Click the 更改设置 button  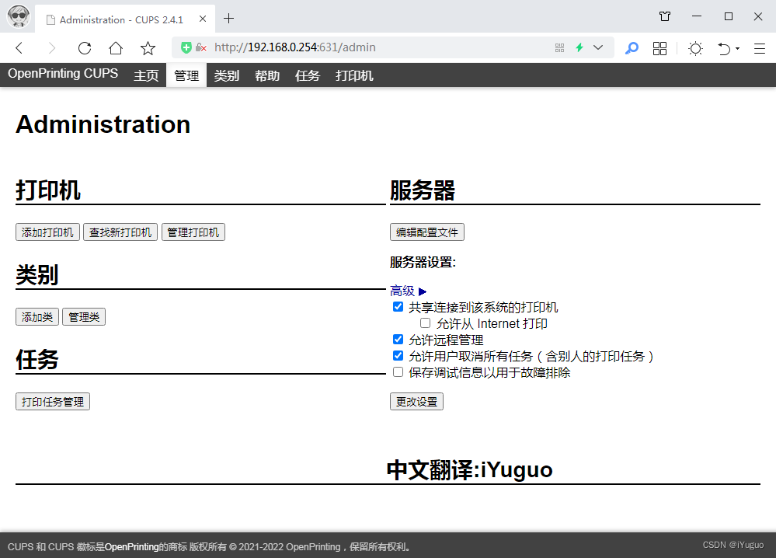click(416, 402)
